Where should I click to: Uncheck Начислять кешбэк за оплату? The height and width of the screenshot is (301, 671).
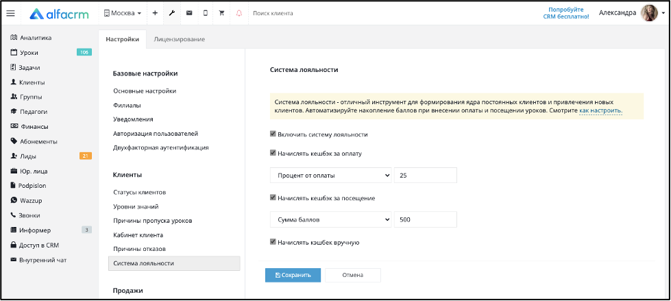point(273,153)
